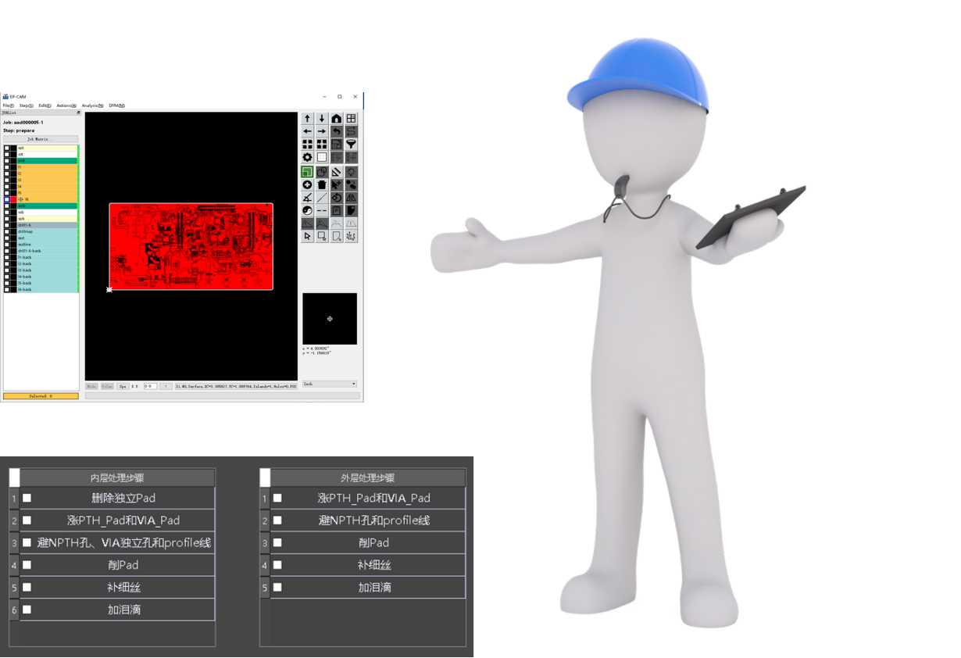Open the gear settings icon

(x=307, y=157)
